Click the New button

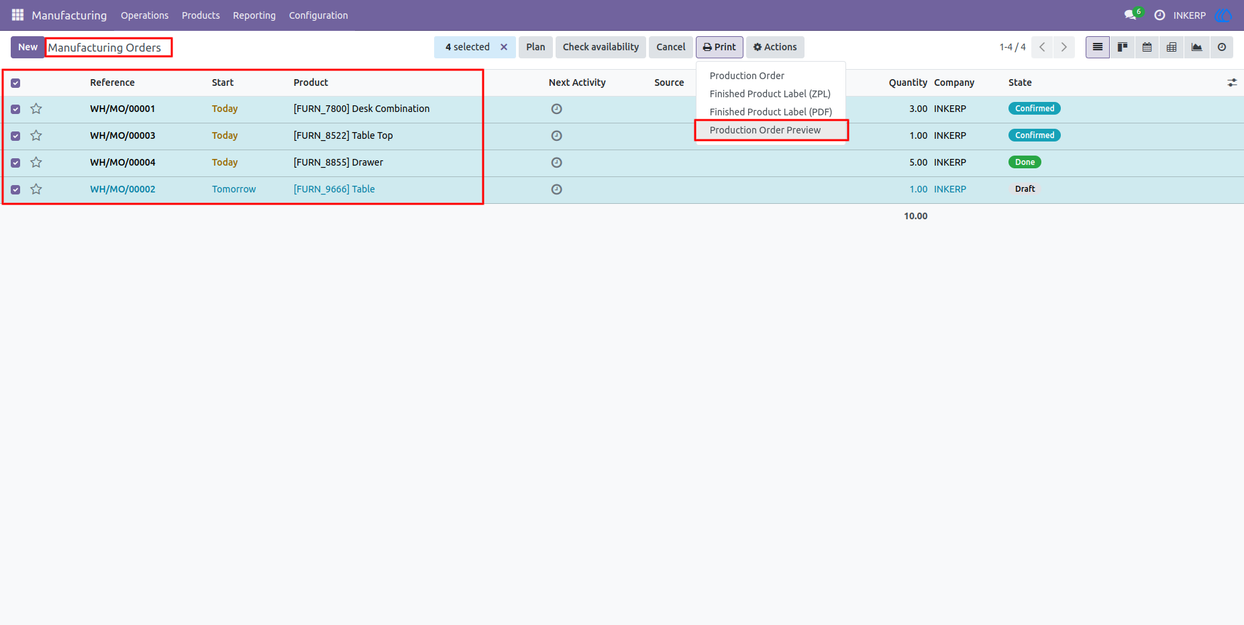click(28, 47)
